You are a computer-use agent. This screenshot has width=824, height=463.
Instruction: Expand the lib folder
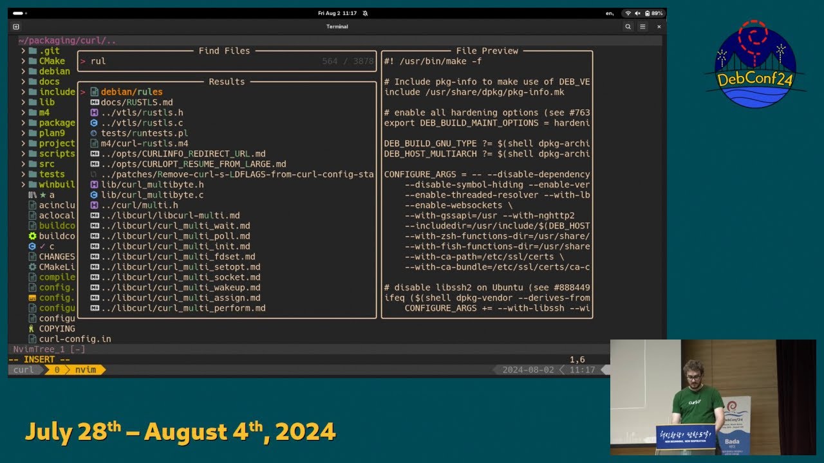[x=23, y=102]
